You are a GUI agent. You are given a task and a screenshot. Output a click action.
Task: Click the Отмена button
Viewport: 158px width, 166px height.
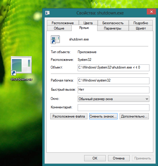pos(119,158)
